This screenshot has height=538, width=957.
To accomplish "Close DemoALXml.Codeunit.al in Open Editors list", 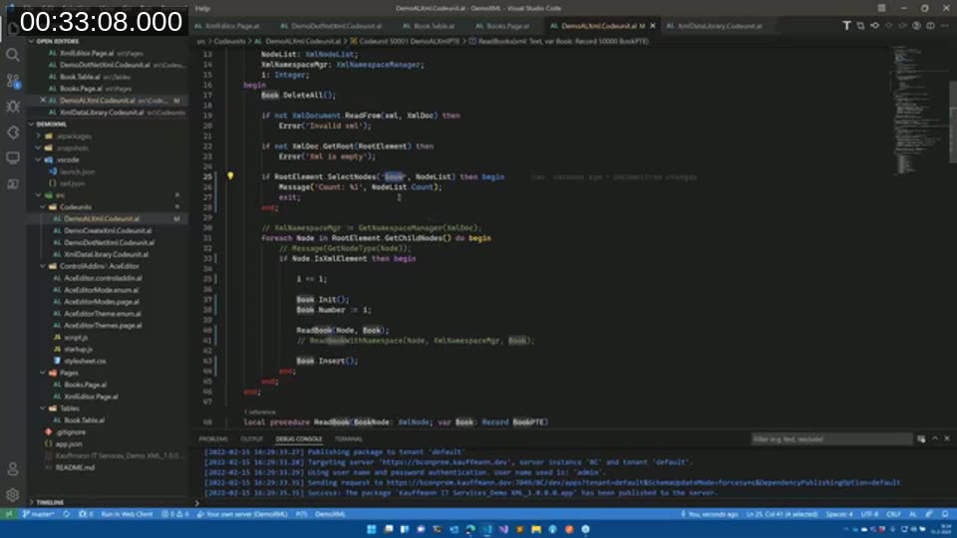I will click(x=43, y=100).
